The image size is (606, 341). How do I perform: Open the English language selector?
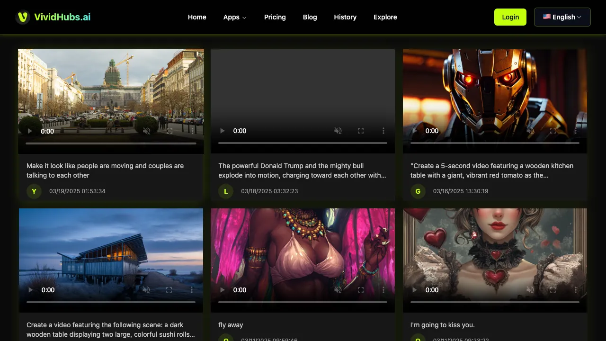pos(562,17)
